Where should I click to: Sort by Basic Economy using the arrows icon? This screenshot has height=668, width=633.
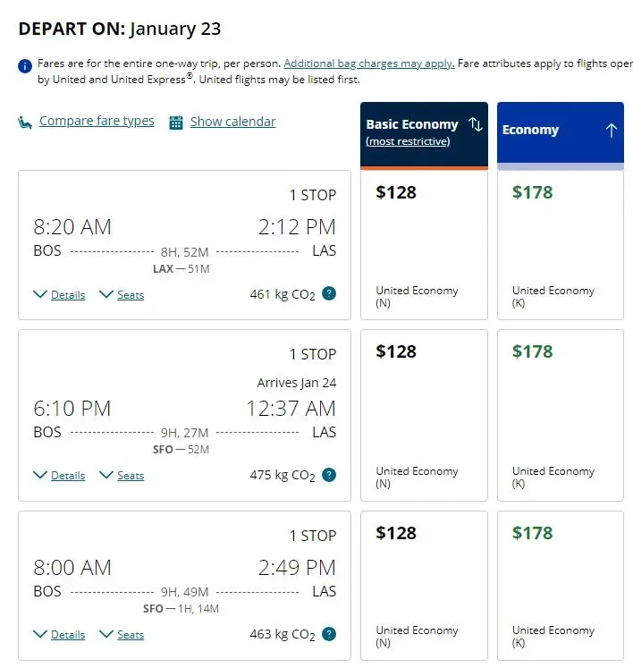pyautogui.click(x=476, y=125)
